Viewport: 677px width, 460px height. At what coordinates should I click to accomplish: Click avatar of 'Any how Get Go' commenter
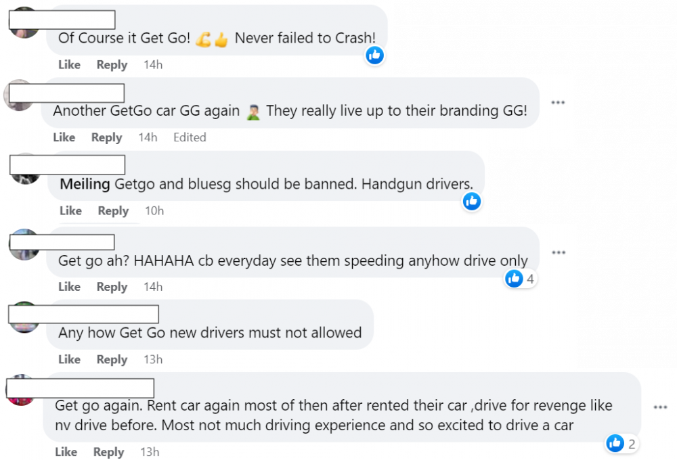24,327
